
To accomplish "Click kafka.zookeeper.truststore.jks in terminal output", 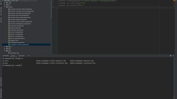I will click(82, 63).
